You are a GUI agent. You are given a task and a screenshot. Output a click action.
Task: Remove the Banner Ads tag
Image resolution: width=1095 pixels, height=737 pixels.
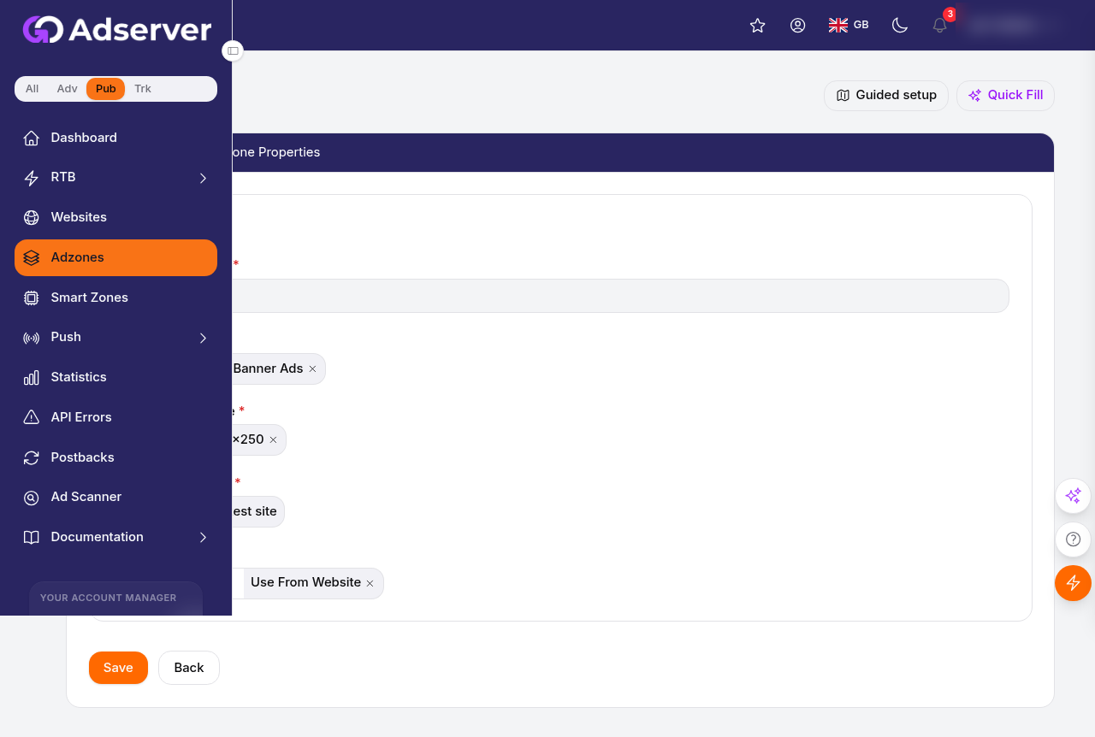pos(312,368)
